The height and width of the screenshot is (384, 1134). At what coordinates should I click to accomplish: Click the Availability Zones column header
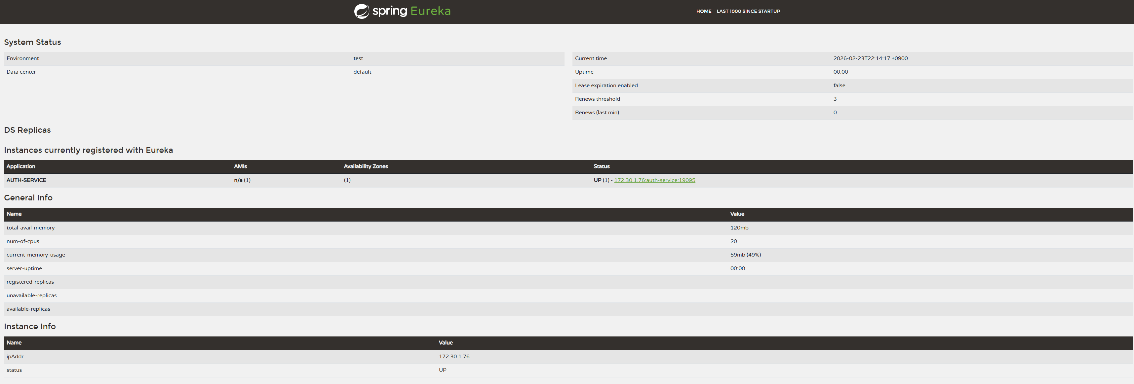point(365,167)
